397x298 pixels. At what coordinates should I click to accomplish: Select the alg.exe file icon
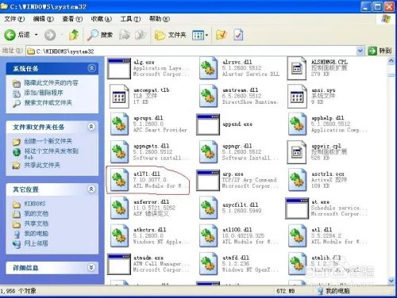119,69
